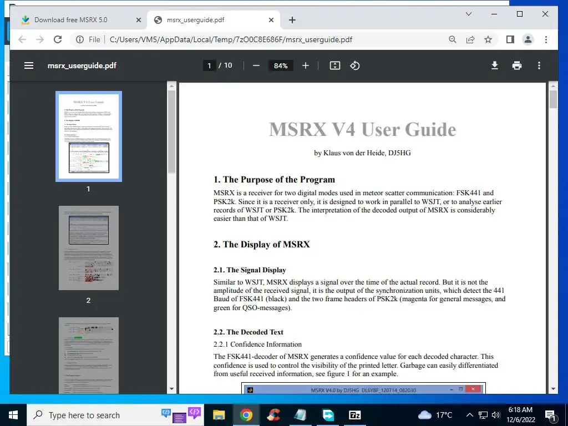Click the author line Klaus von der Heide
This screenshot has height=426, width=568.
point(362,153)
